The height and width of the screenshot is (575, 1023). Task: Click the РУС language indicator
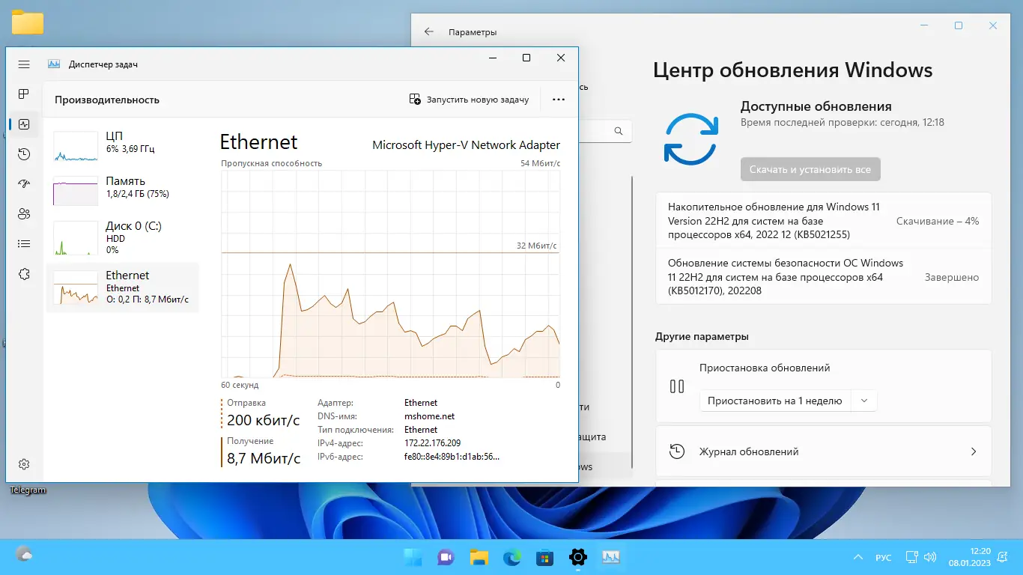coord(884,558)
